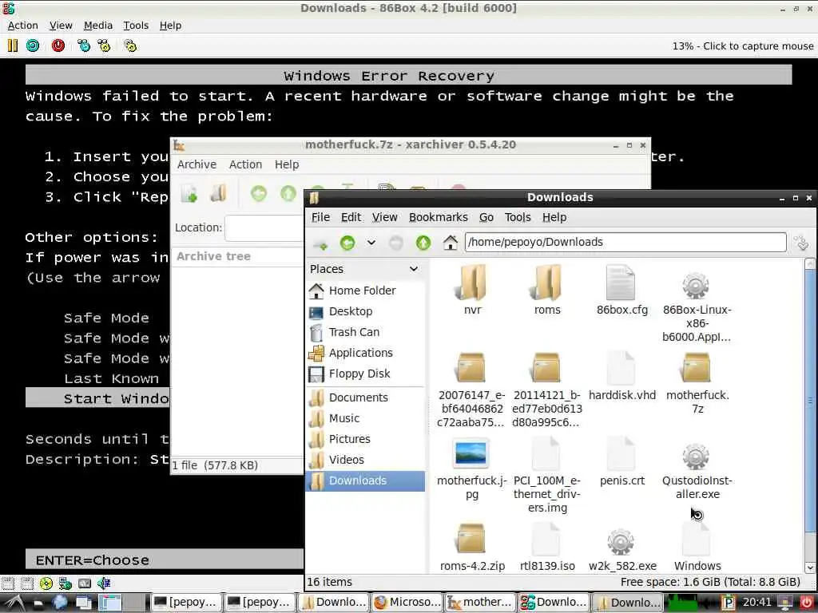Image resolution: width=818 pixels, height=613 pixels.
Task: Click the CD-ROM status bar icon in 86Box
Action: 46,583
